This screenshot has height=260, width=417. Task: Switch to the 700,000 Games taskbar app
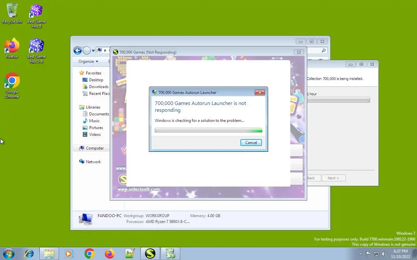click(x=150, y=253)
